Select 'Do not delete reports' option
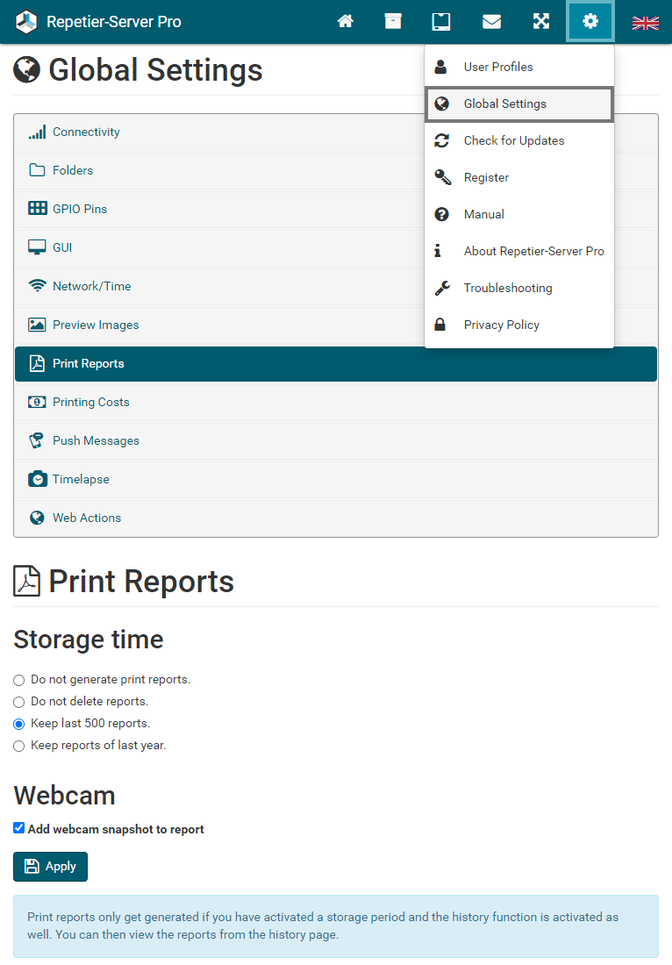Viewport: 672px width, 965px height. point(19,702)
